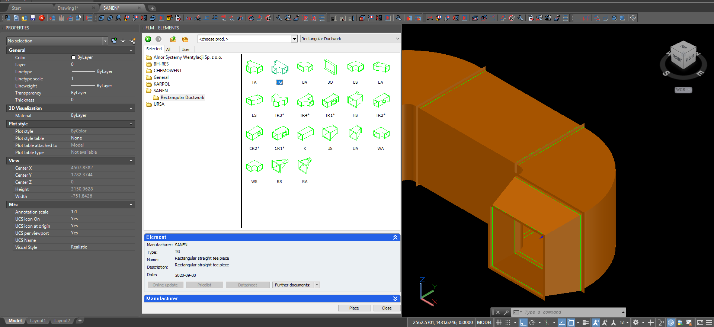Toggle object snap in the status bar

[570, 323]
